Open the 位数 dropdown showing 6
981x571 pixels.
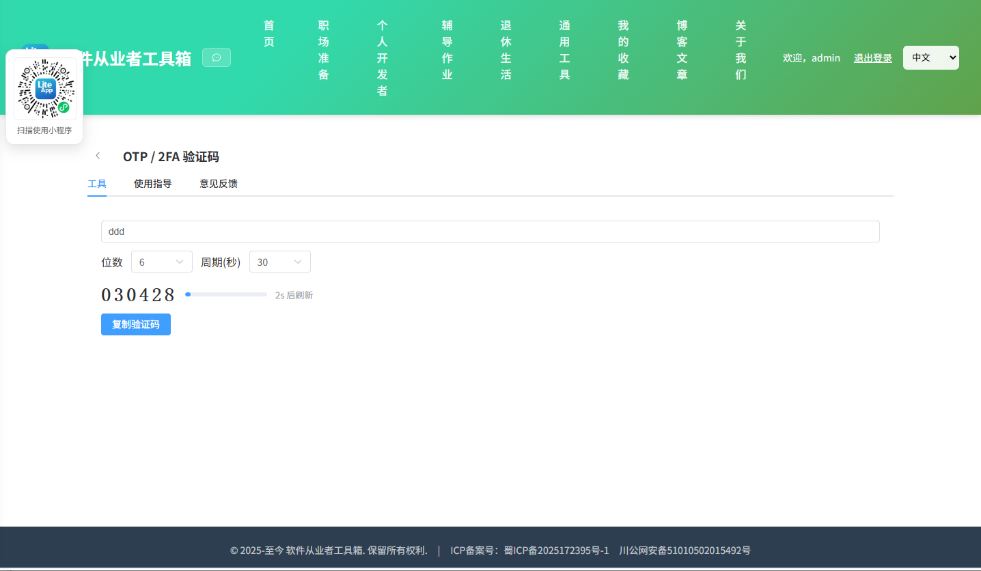point(162,262)
